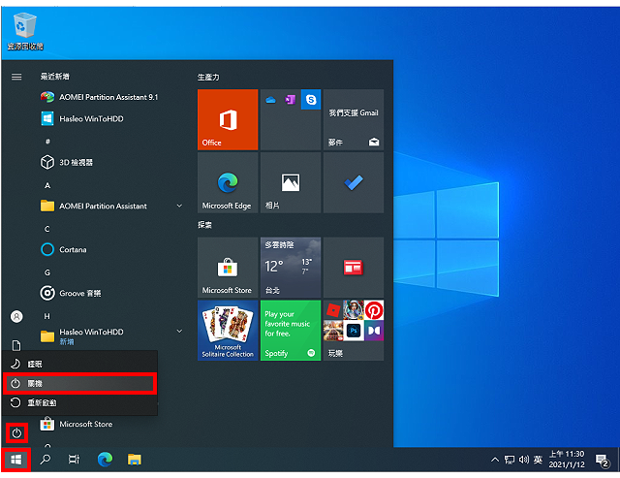
Task: Open the clock showing 11:30
Action: (x=567, y=460)
